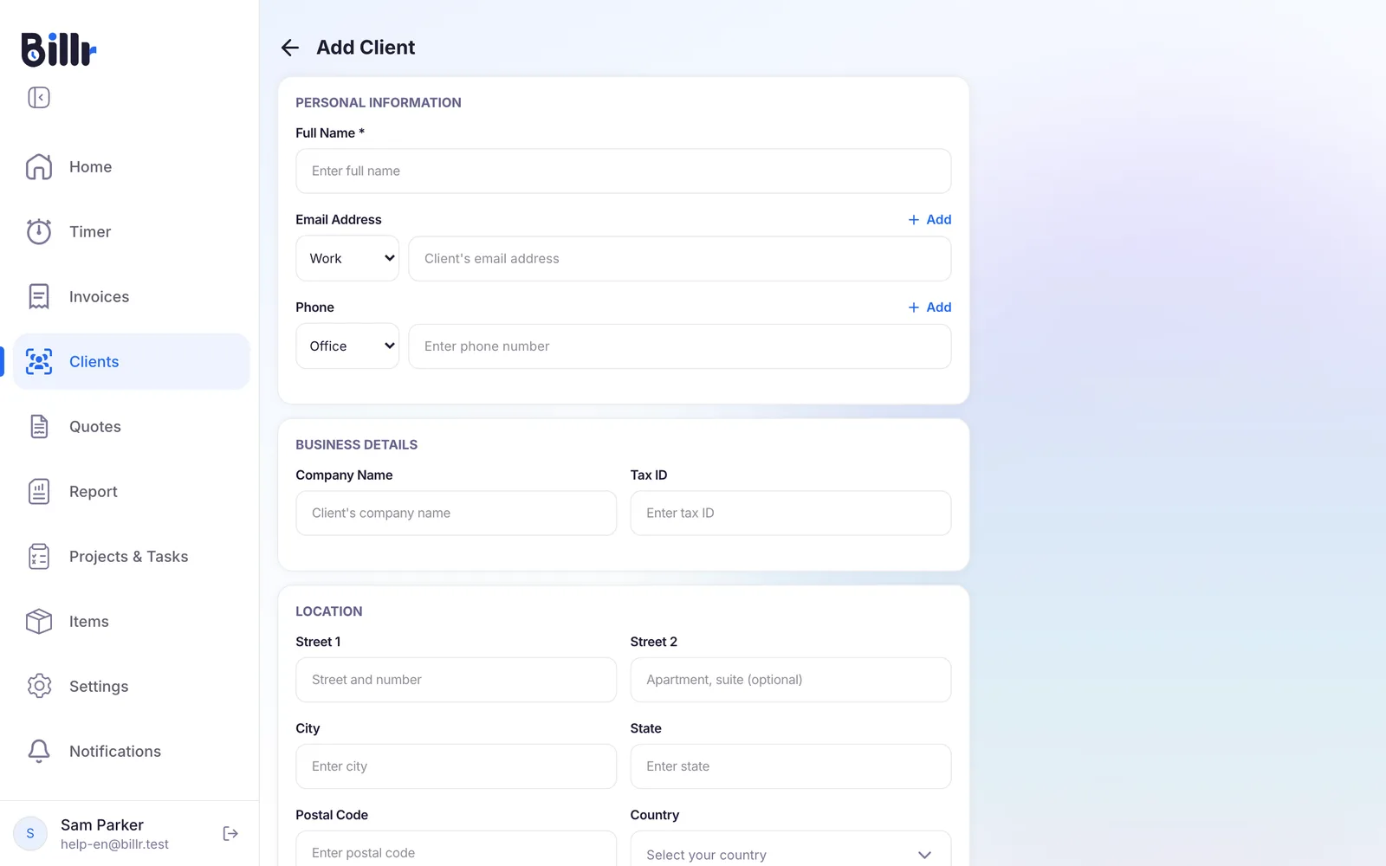
Task: Click the Invoices receipt icon
Action: coord(39,297)
